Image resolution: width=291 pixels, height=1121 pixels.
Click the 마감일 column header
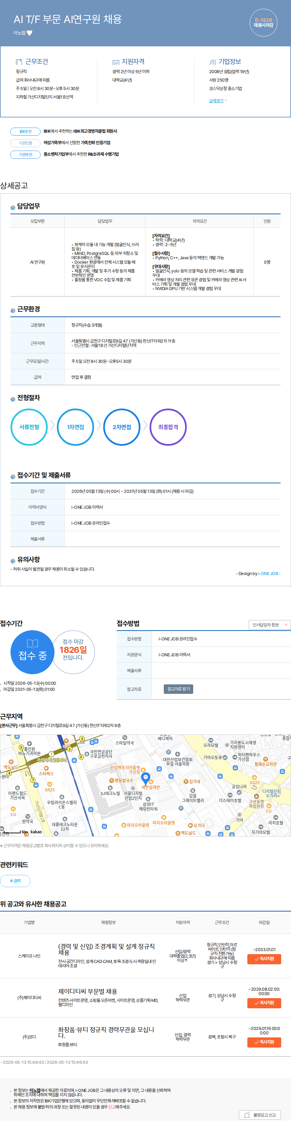tap(264, 922)
